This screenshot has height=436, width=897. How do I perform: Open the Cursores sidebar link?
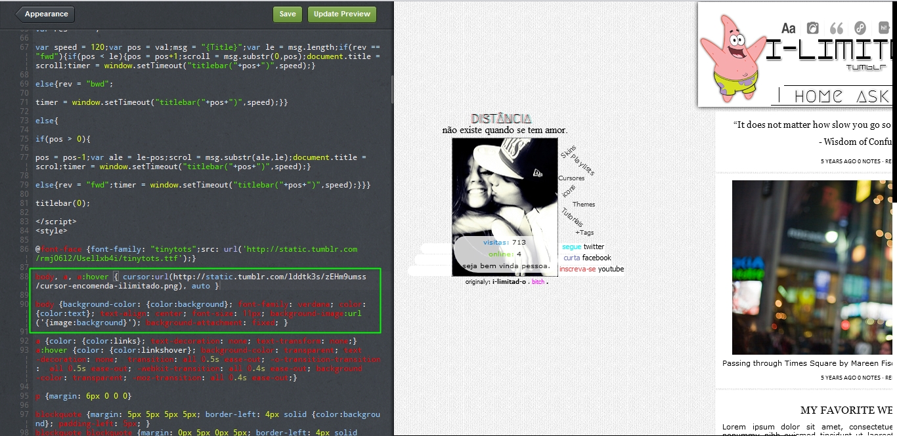(571, 178)
